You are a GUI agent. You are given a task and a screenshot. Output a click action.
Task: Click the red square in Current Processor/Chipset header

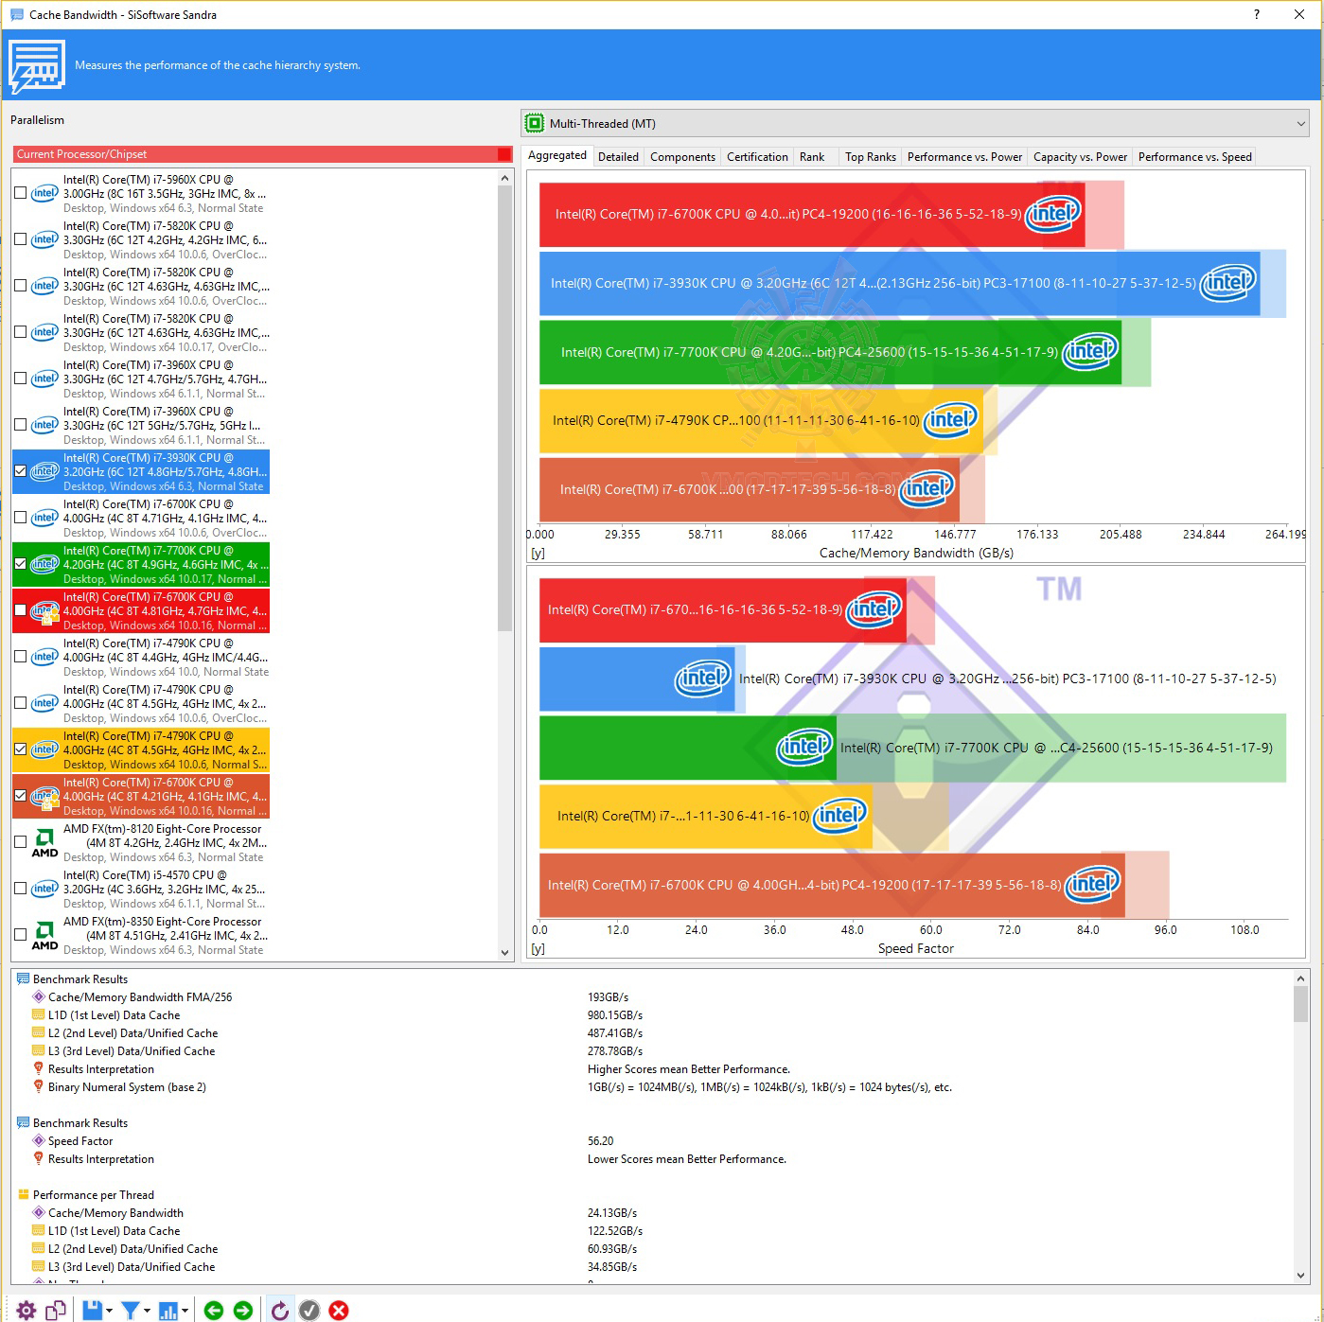pos(504,154)
